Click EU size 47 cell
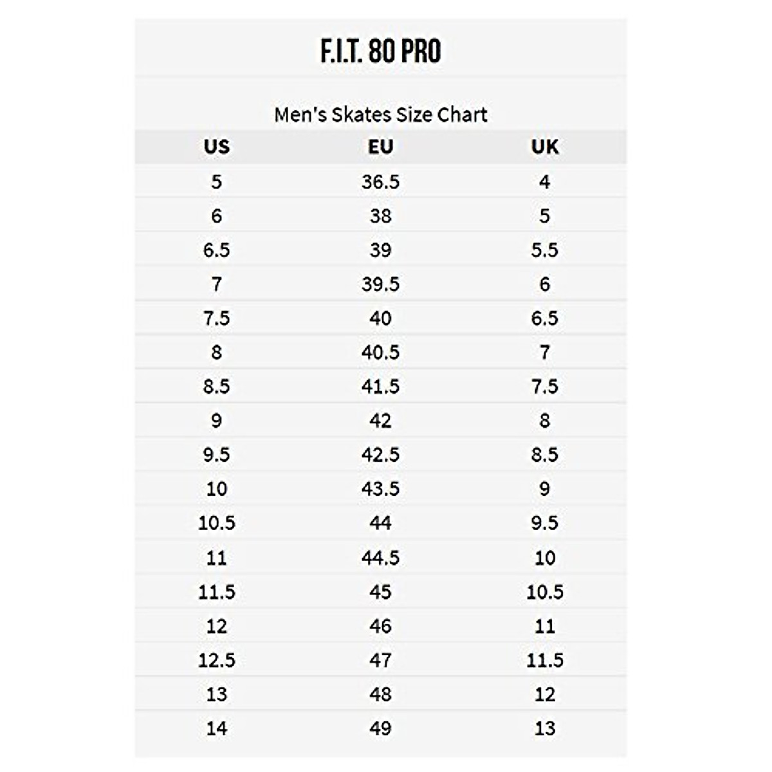The image size is (772, 772). (380, 659)
